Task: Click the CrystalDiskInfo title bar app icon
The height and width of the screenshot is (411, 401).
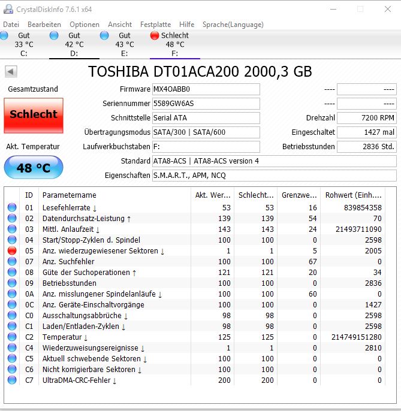Action: coord(8,9)
